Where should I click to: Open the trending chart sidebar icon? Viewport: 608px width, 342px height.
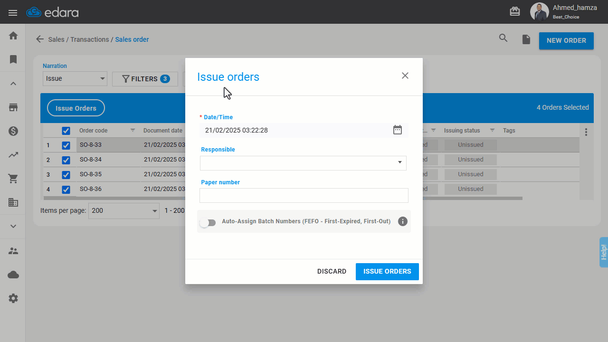coord(13,155)
